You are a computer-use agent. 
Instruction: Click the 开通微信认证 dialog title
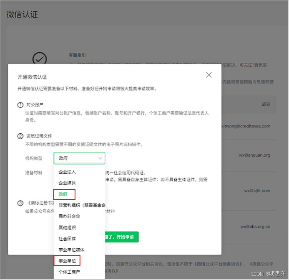(32, 77)
